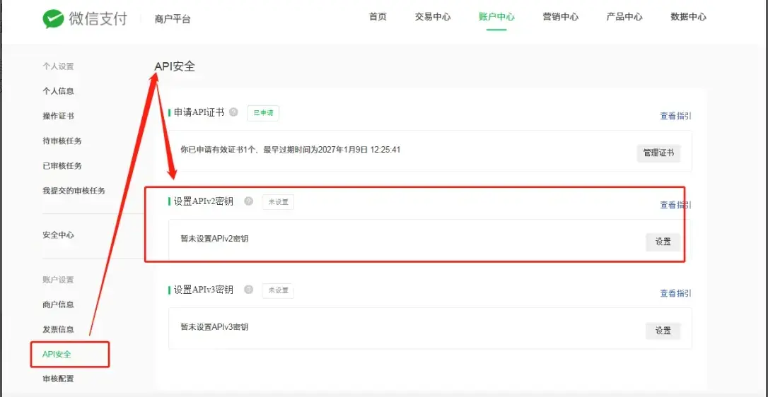Open 查看指引 link for APIv3 key
This screenshot has width=768, height=397.
pos(675,294)
